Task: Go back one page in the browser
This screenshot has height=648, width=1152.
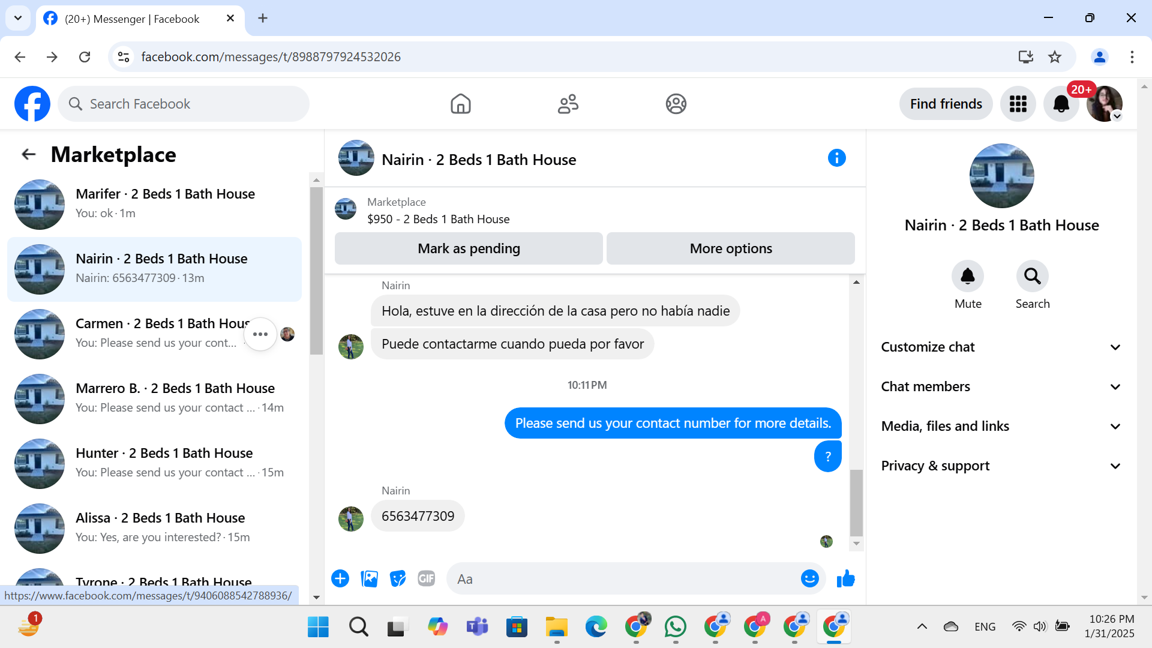Action: click(20, 57)
